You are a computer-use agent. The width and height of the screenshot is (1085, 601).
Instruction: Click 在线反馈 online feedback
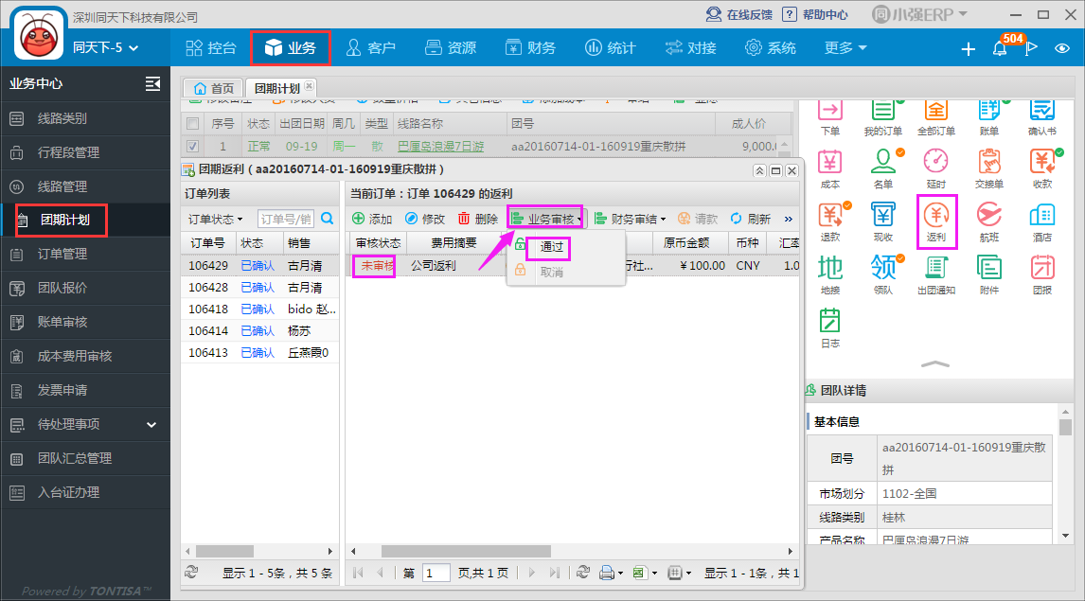click(x=741, y=14)
